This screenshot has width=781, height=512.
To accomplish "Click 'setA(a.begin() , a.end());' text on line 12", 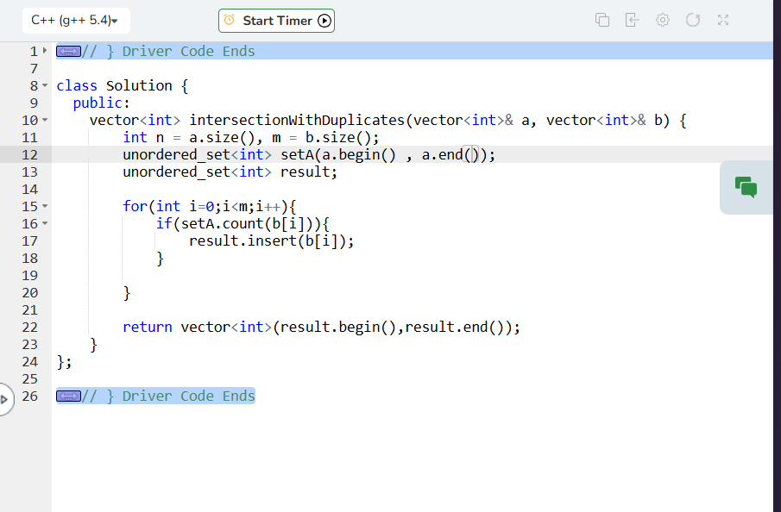I will pyautogui.click(x=388, y=155).
